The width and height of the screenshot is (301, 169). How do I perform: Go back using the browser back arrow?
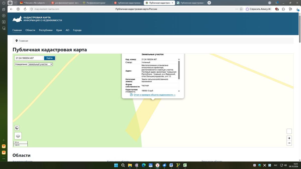click(x=11, y=9)
